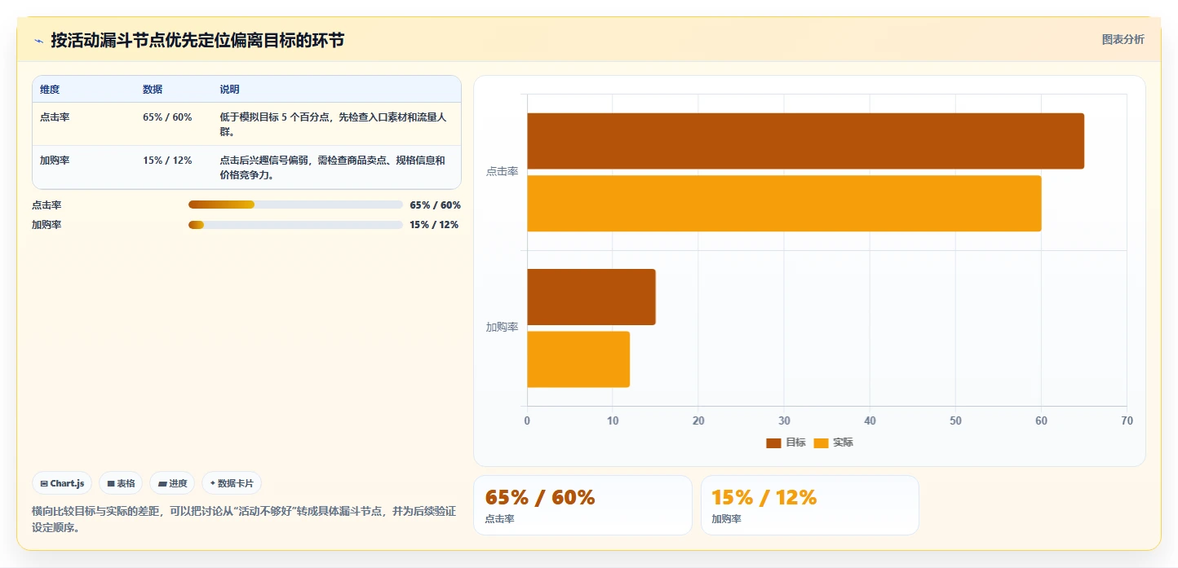Click the 加购率 progress bar

click(x=295, y=224)
